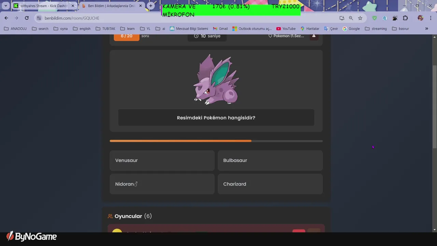Click the Pokemon category tag
The width and height of the screenshot is (437, 246).
(286, 36)
